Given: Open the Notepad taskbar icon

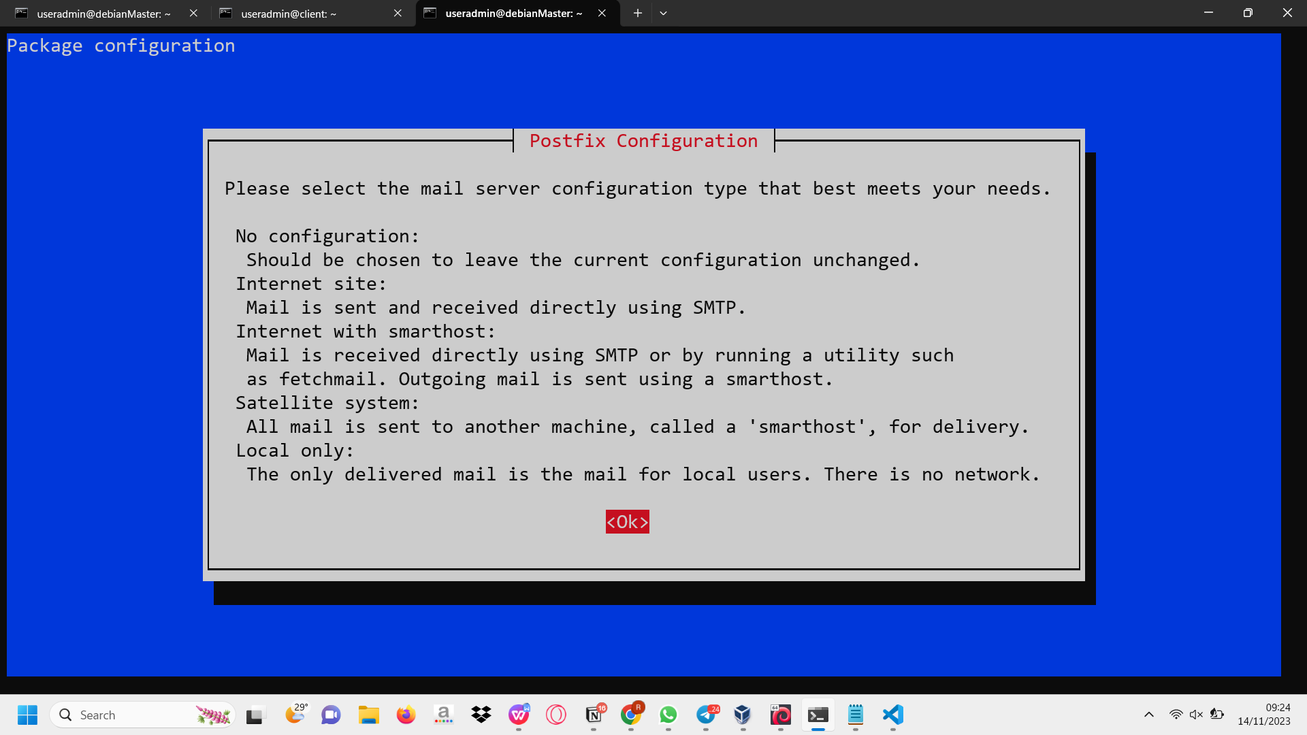Looking at the screenshot, I should pos(856,715).
